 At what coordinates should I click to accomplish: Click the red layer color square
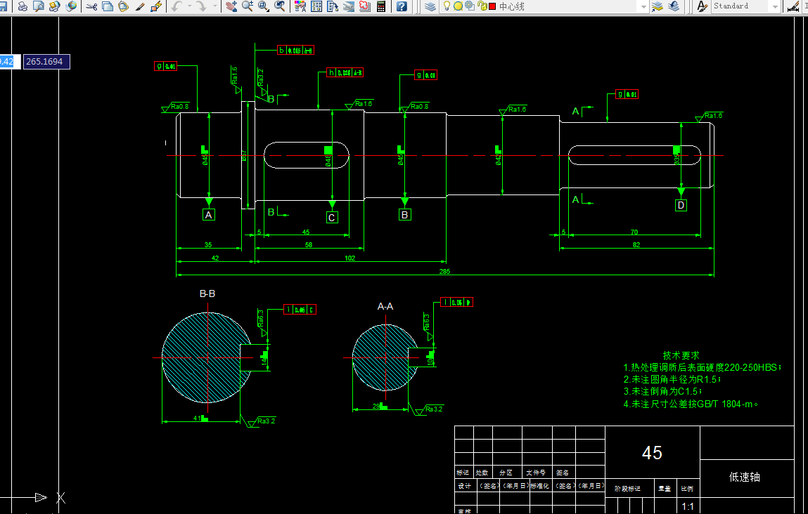coord(492,6)
